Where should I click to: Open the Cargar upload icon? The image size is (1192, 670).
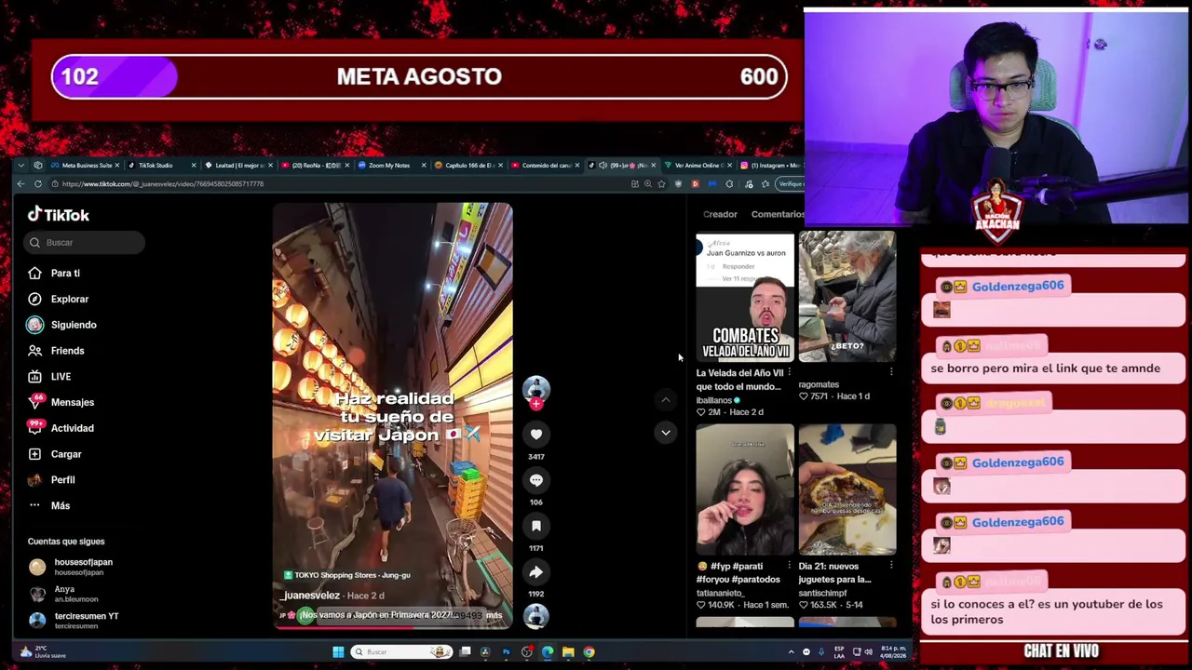[x=34, y=454]
